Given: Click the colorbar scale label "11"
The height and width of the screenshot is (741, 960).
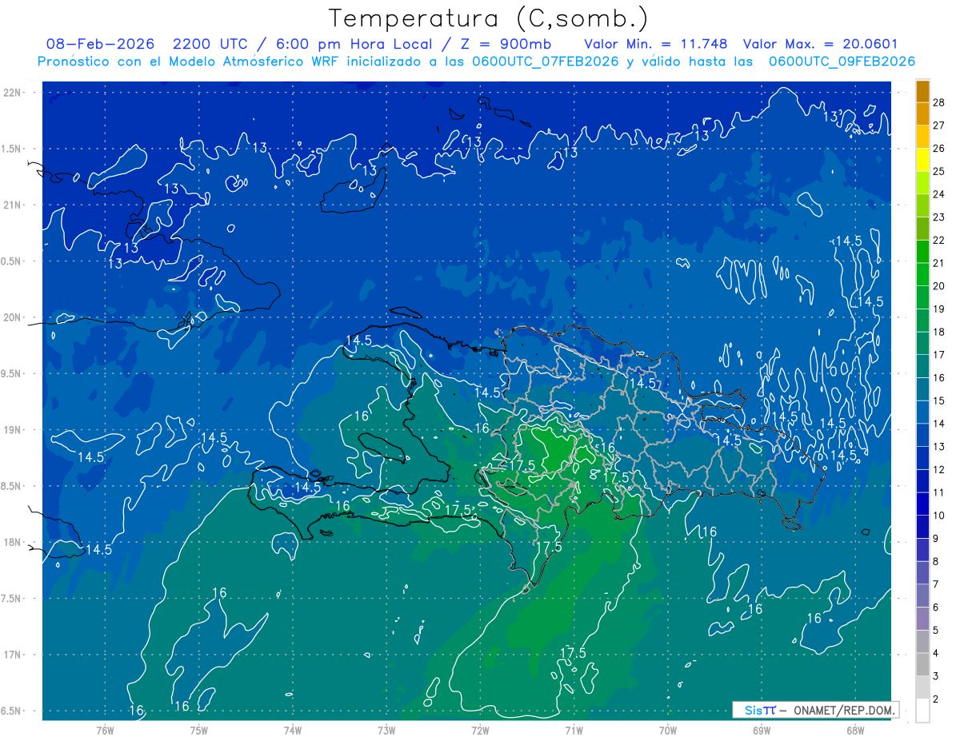Looking at the screenshot, I should pyautogui.click(x=939, y=492).
